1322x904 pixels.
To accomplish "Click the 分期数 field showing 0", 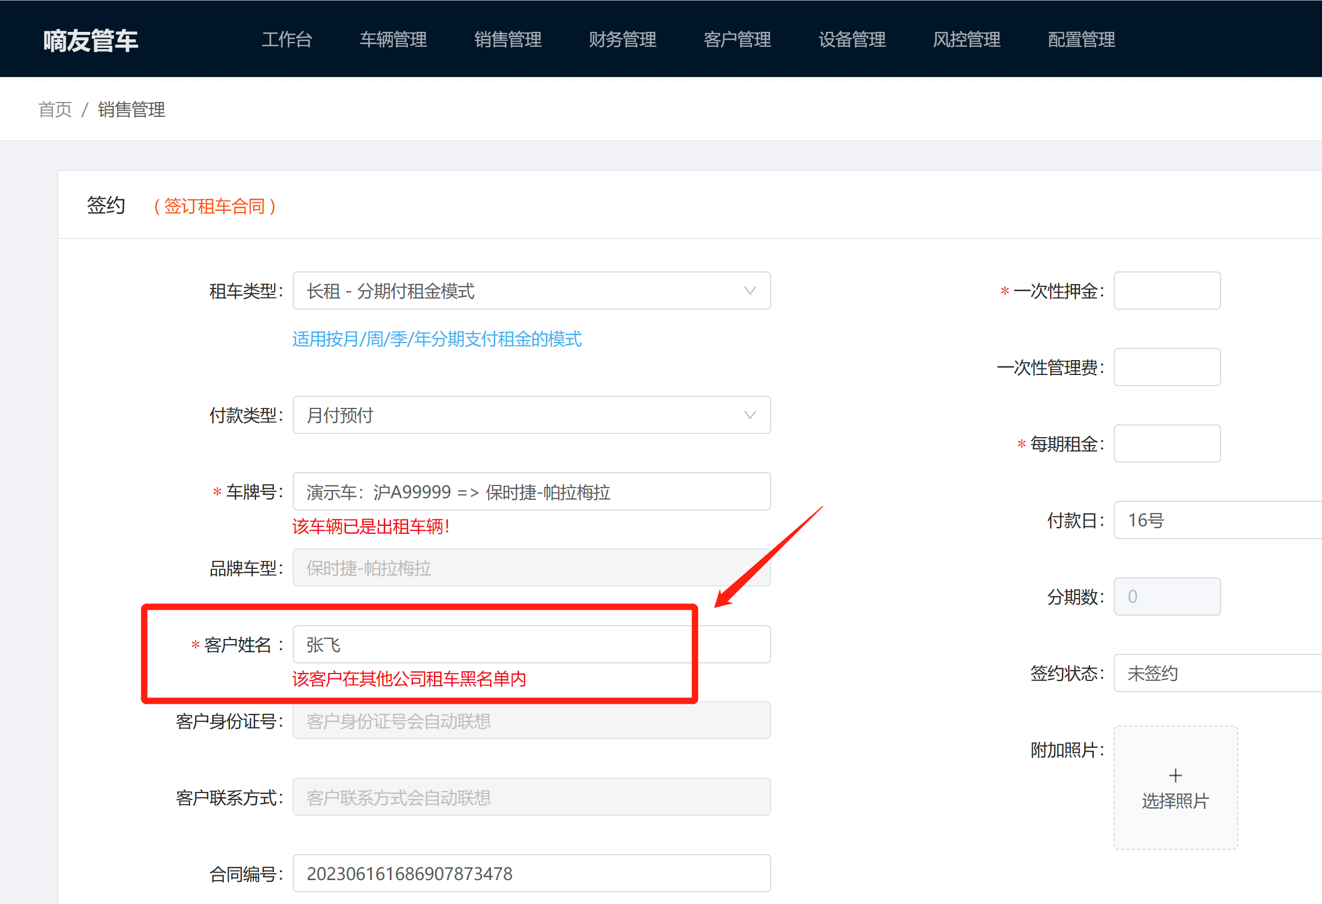I will (x=1167, y=596).
